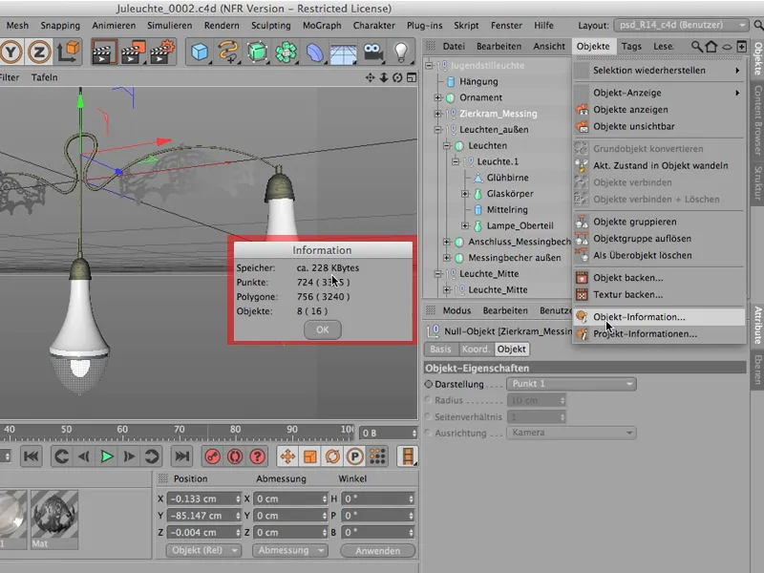This screenshot has width=764, height=573.
Task: Add a light bulb object
Action: point(401,52)
